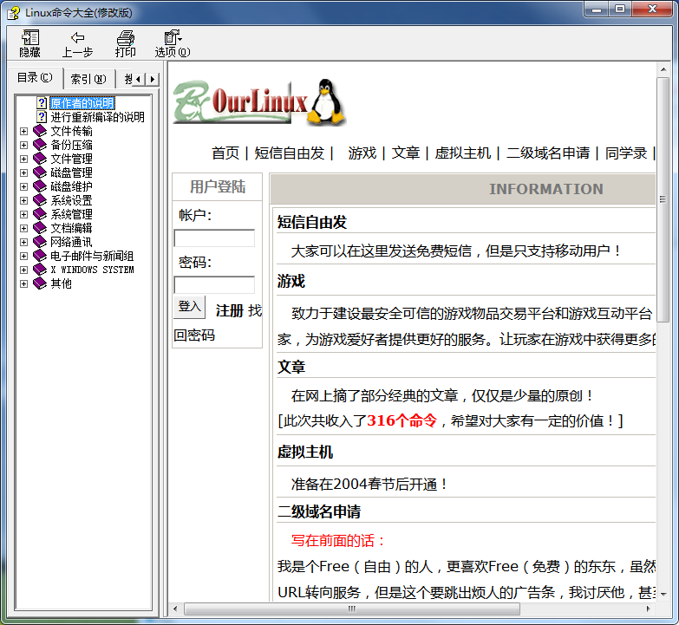The image size is (679, 625).
Task: Expand the 网络通讯 tree node
Action: [24, 242]
